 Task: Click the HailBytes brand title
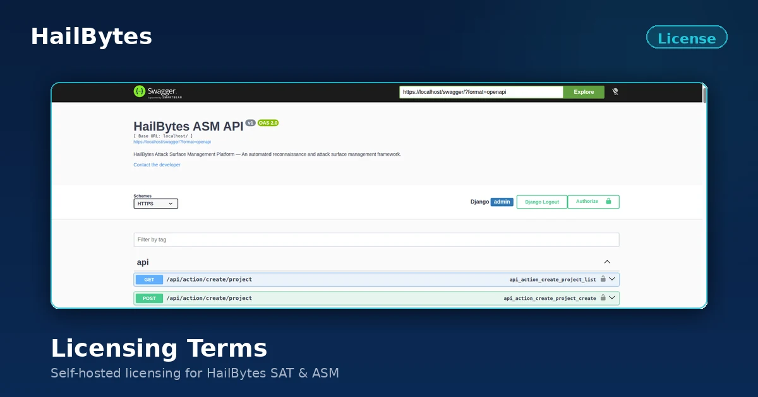pos(92,37)
